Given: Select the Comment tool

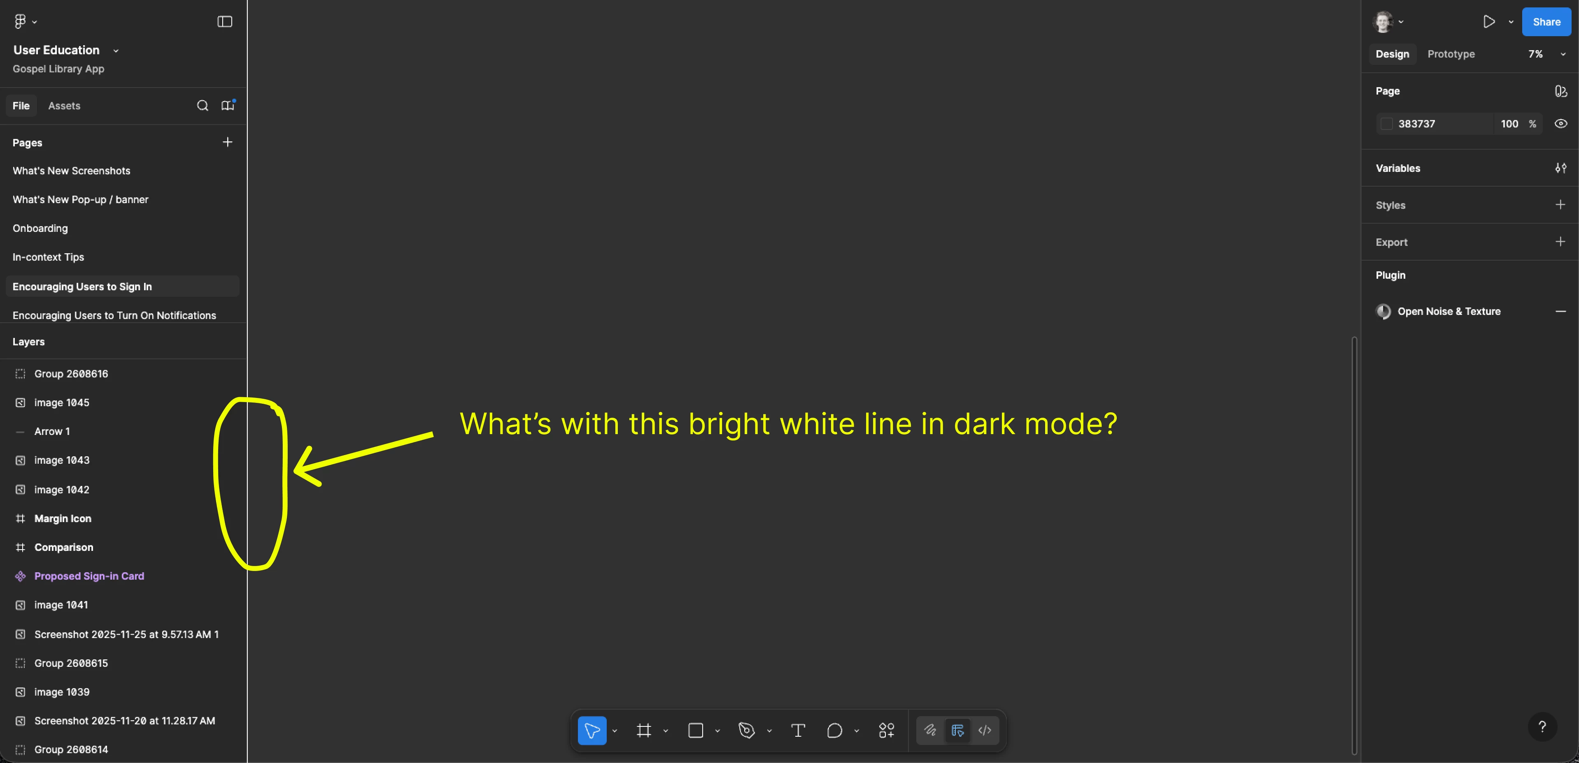Looking at the screenshot, I should tap(834, 730).
